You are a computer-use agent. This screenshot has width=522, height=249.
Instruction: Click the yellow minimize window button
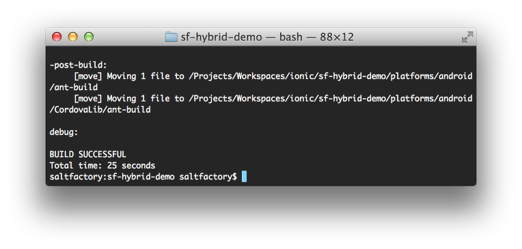click(x=73, y=37)
